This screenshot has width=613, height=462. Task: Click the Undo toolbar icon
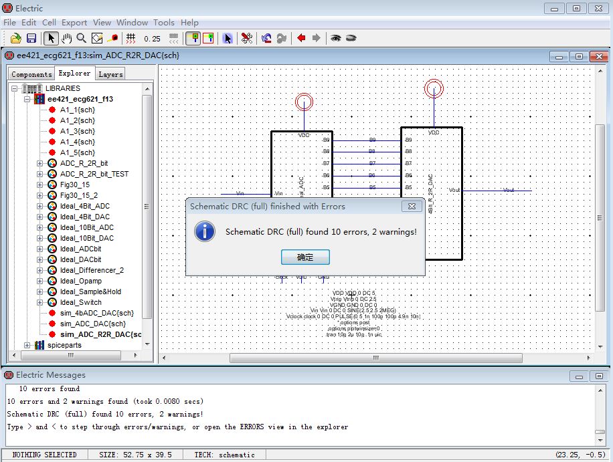(266, 38)
